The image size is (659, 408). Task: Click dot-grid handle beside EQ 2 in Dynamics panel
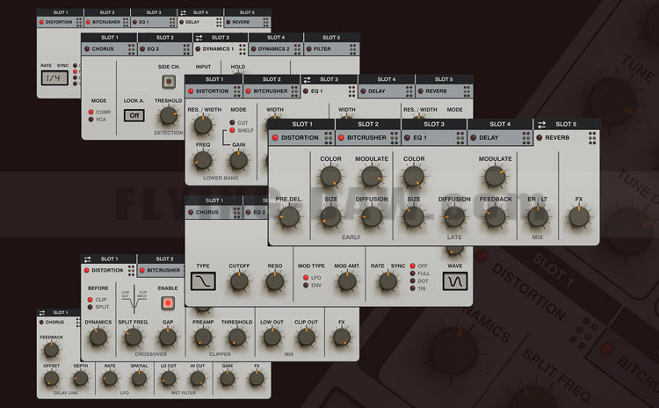pyautogui.click(x=186, y=49)
